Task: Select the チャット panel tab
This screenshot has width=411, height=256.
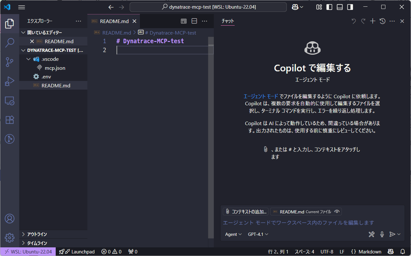Action: click(x=228, y=21)
